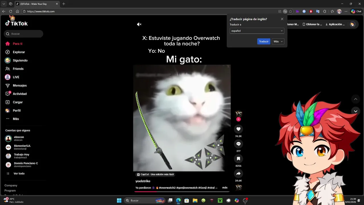This screenshot has height=205, width=364.
Task: Expand the video description with más
Action: (225, 188)
